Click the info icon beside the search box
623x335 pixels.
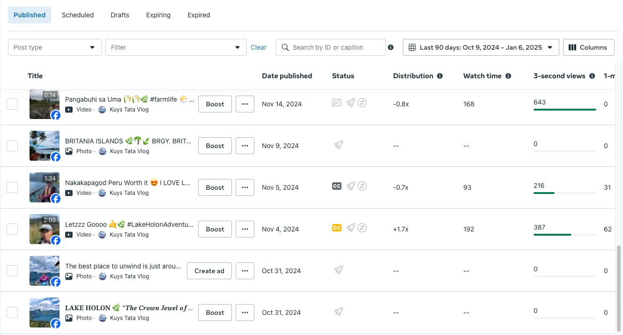click(x=391, y=47)
